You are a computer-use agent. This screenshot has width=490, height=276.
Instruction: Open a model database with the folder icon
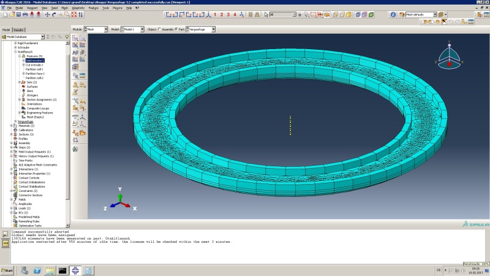tap(12, 15)
